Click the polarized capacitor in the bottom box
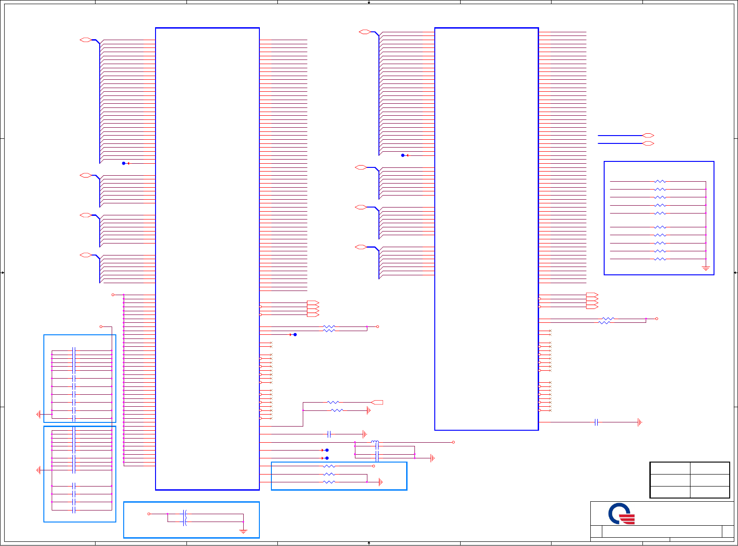The image size is (738, 546). [185, 517]
